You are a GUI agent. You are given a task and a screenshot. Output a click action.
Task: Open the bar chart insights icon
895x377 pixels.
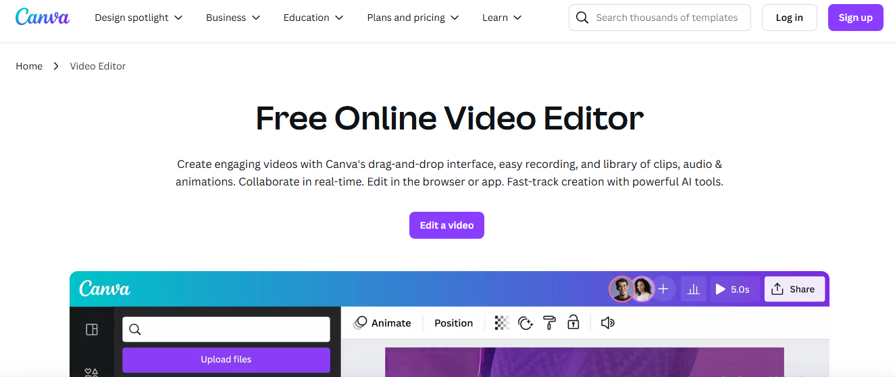coord(693,289)
